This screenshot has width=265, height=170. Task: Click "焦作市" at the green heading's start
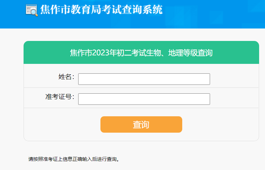coord(81,53)
